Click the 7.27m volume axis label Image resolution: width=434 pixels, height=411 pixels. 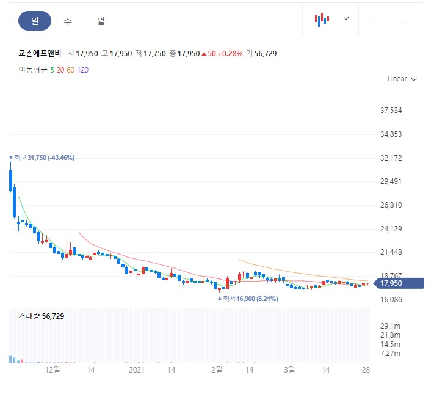click(x=390, y=354)
